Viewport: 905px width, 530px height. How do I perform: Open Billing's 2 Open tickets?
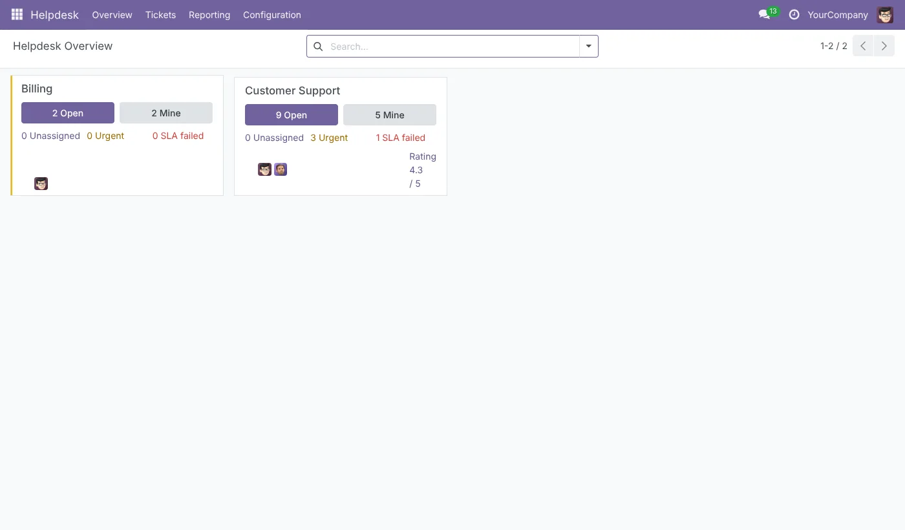[x=68, y=113]
